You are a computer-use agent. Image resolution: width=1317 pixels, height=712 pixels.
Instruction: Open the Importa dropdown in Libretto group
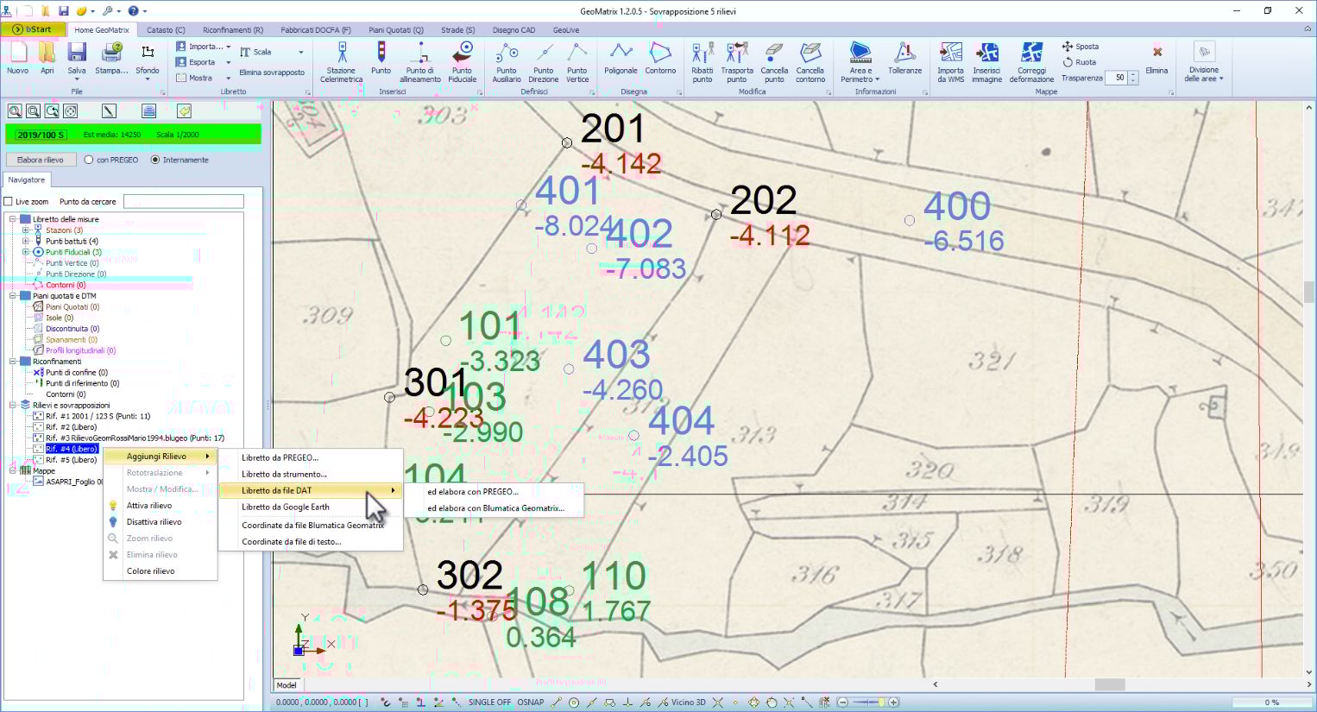point(202,46)
